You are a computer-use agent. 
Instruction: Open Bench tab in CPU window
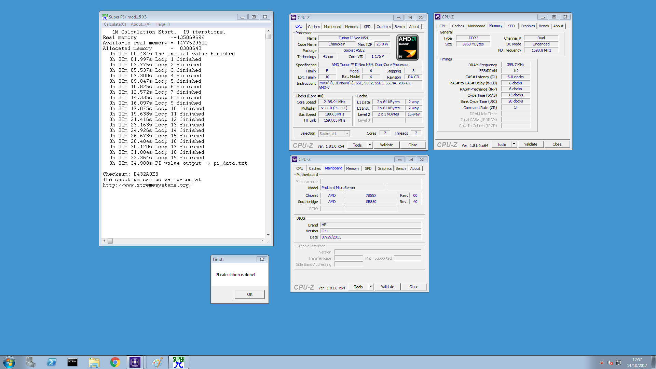[399, 27]
